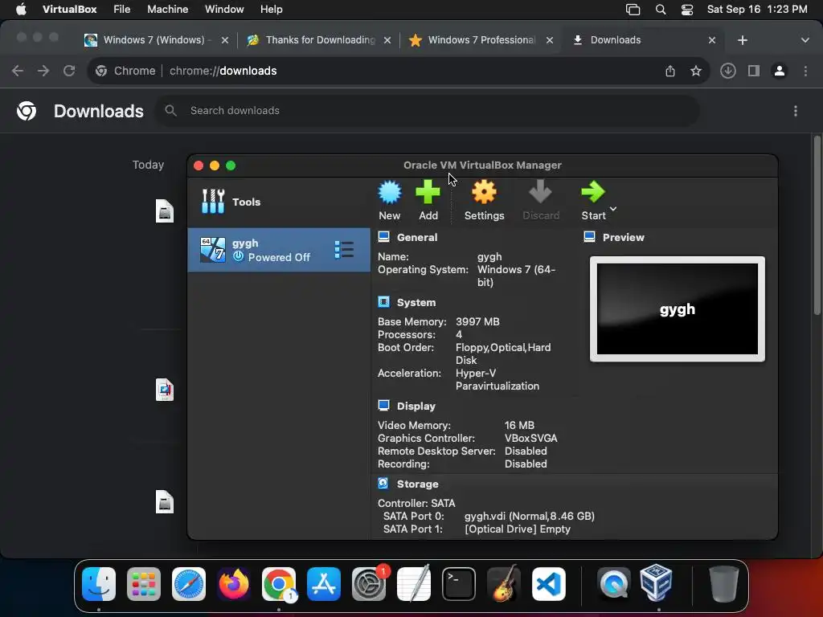Click the Preview section header

(623, 237)
